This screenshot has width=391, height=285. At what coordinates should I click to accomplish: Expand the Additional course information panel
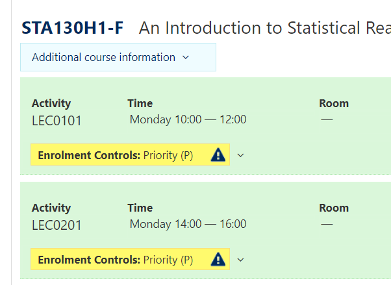point(118,57)
